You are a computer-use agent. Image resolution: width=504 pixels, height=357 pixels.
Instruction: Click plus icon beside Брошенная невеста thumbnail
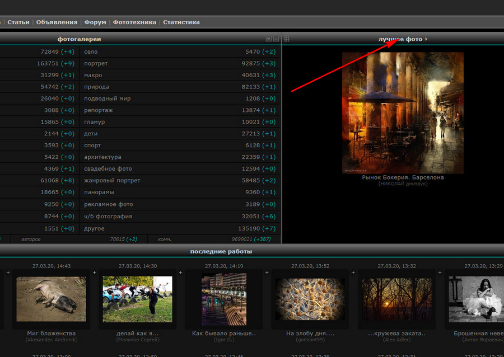point(439,273)
